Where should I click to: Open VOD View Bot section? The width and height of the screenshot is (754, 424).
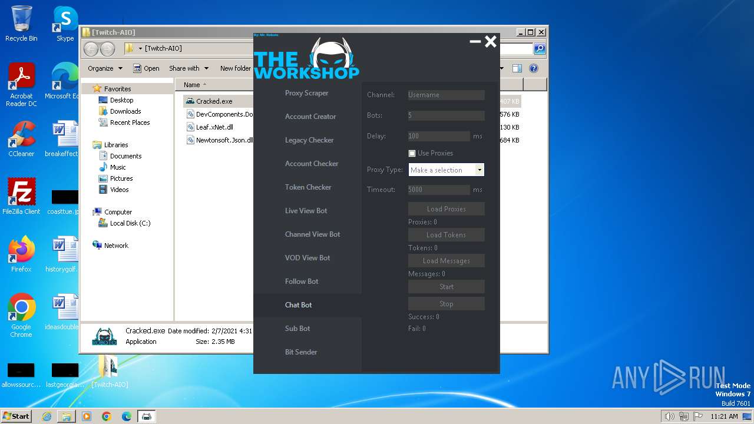pyautogui.click(x=307, y=258)
